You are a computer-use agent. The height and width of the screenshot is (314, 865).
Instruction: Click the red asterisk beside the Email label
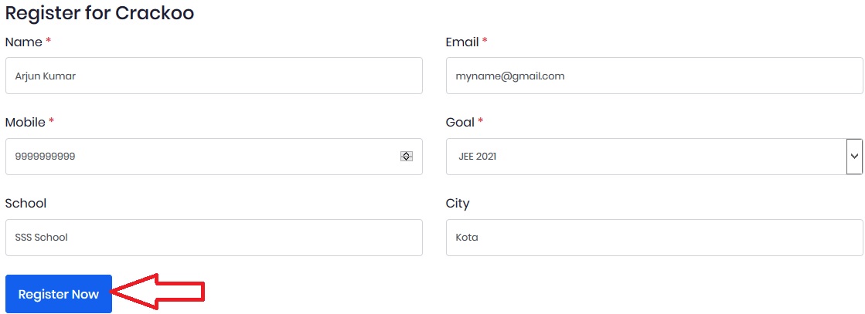485,40
